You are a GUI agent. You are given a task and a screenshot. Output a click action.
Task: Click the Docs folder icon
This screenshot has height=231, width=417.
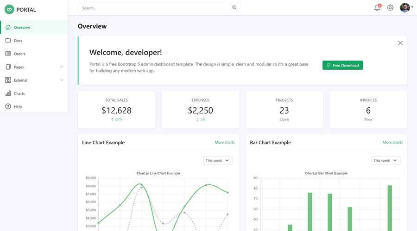[8, 41]
